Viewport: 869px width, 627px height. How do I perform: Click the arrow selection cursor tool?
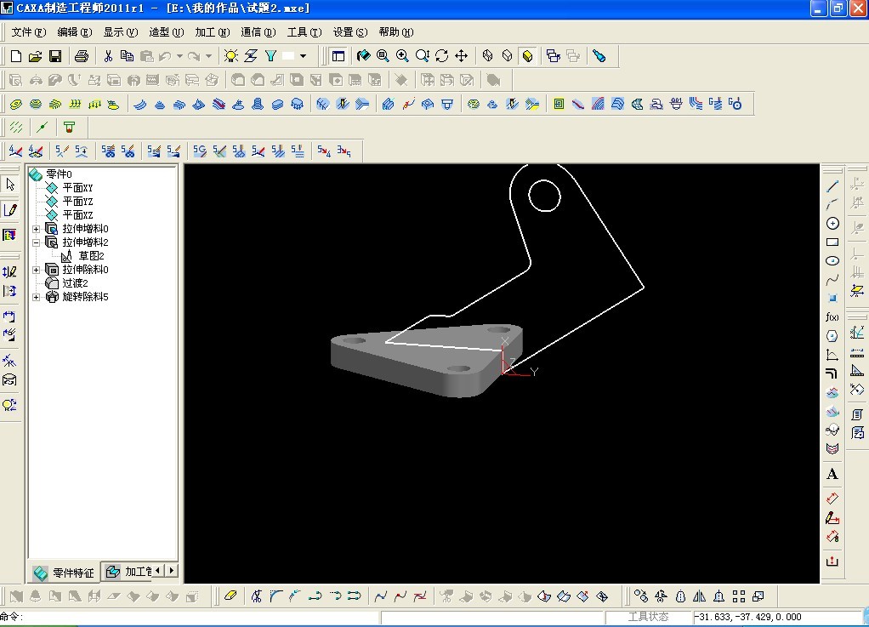(x=10, y=184)
